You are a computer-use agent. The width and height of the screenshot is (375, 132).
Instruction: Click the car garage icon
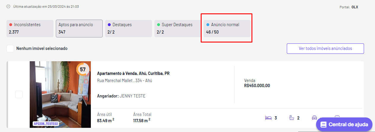314,118
